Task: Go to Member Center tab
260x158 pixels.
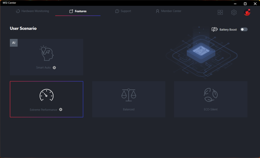Action: click(x=169, y=11)
